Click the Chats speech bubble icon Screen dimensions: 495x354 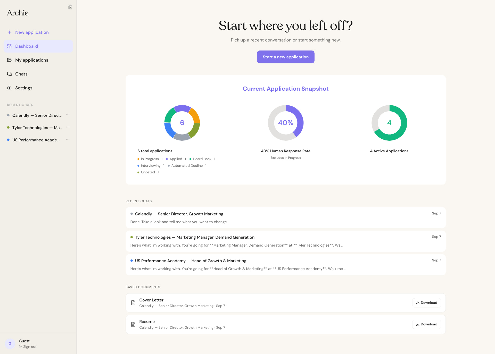click(x=9, y=74)
